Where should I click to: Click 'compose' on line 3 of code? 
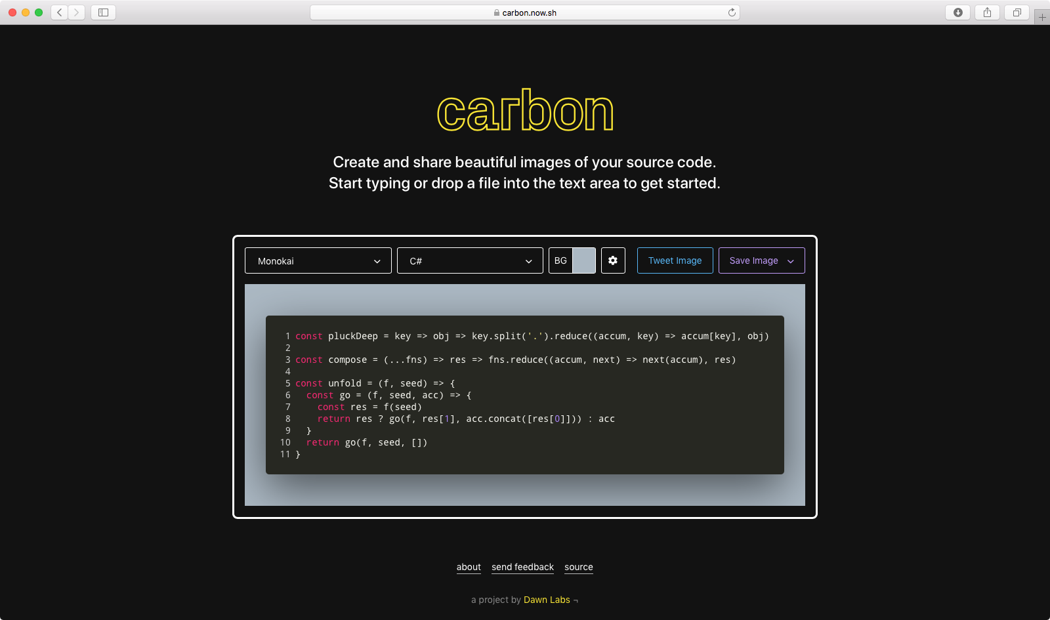348,360
